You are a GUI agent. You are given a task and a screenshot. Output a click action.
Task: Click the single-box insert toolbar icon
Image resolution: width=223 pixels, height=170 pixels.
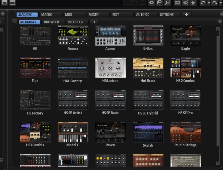151,3
